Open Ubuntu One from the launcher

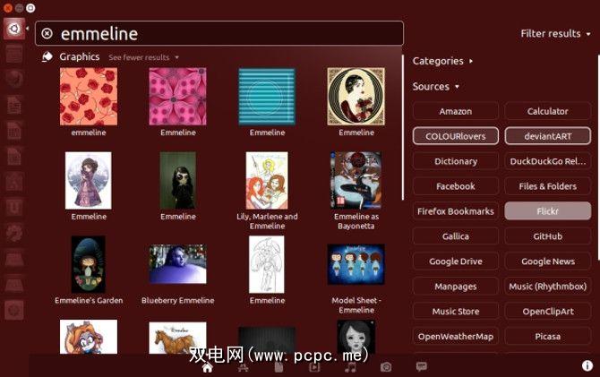pos(14,208)
